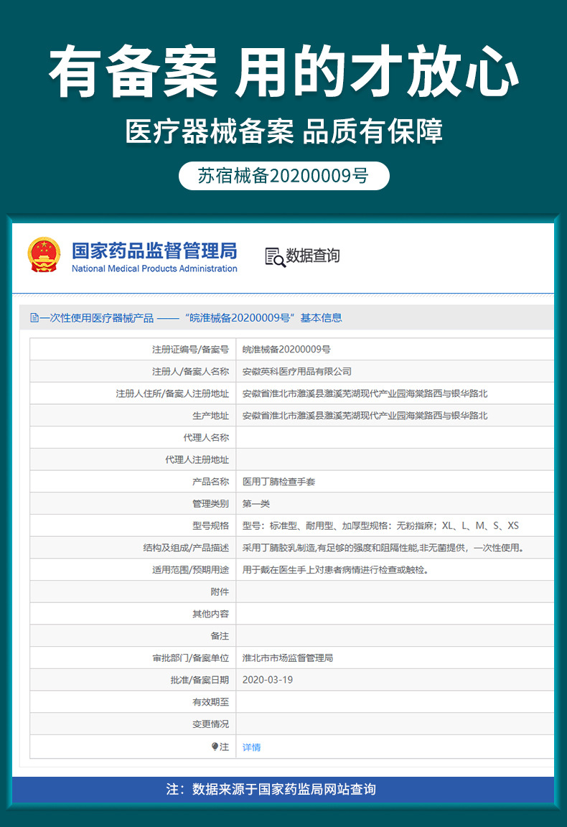Click the bullet icon beside 注

click(215, 747)
